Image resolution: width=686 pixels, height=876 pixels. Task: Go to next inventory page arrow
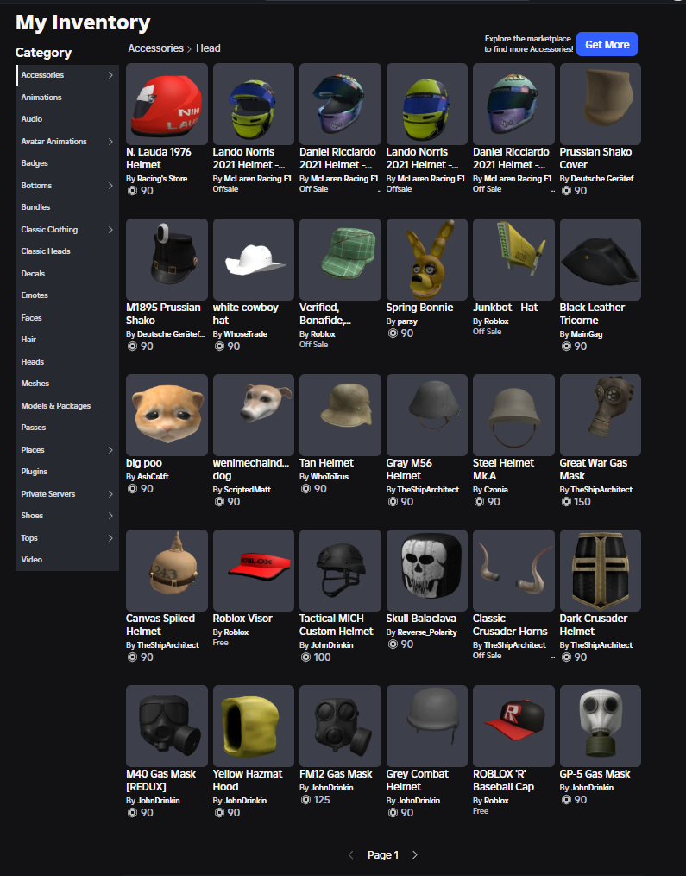pyautogui.click(x=415, y=854)
